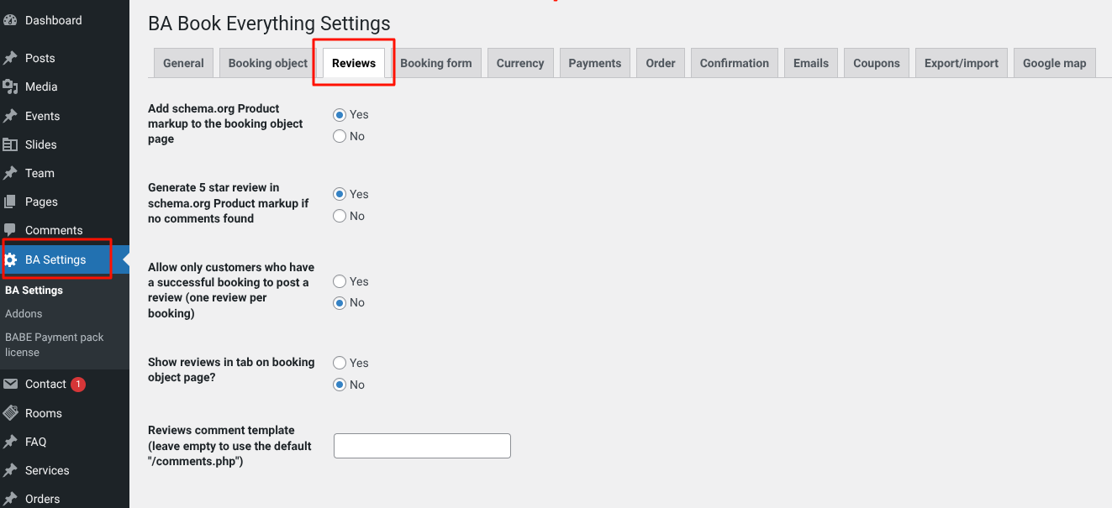Select No for schema.org Product markup
This screenshot has height=508, width=1112.
[x=340, y=136]
